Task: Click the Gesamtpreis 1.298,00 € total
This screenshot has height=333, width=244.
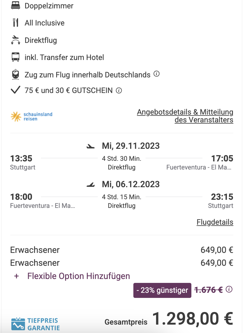Action: point(169,319)
